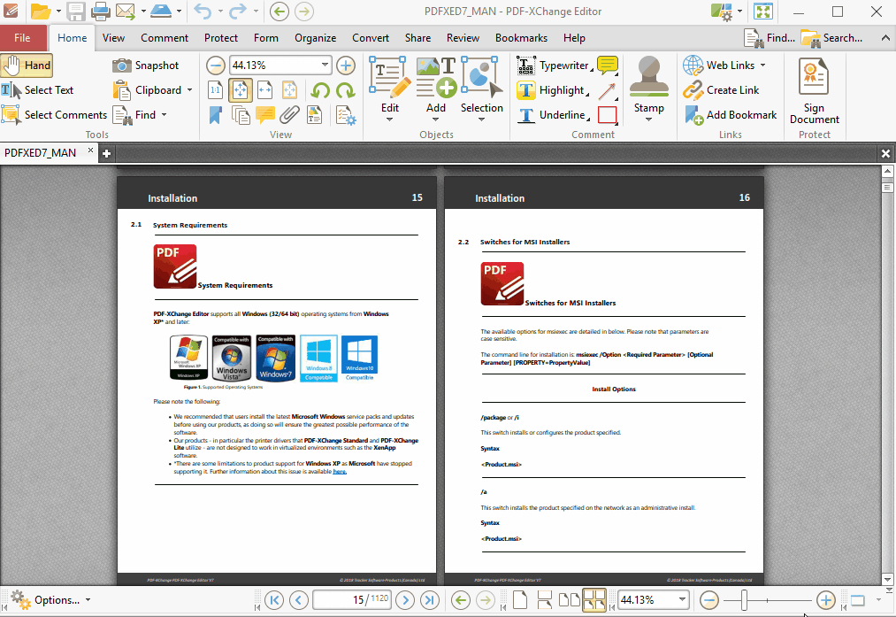Viewport: 896px width, 617px height.
Task: Jump to the last page
Action: pos(430,600)
